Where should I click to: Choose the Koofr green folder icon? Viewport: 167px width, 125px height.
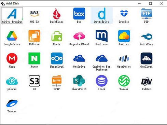57,36
